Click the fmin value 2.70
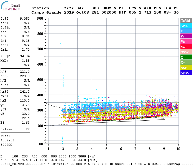Viewport: 194px width, 166px height. (x=26, y=50)
